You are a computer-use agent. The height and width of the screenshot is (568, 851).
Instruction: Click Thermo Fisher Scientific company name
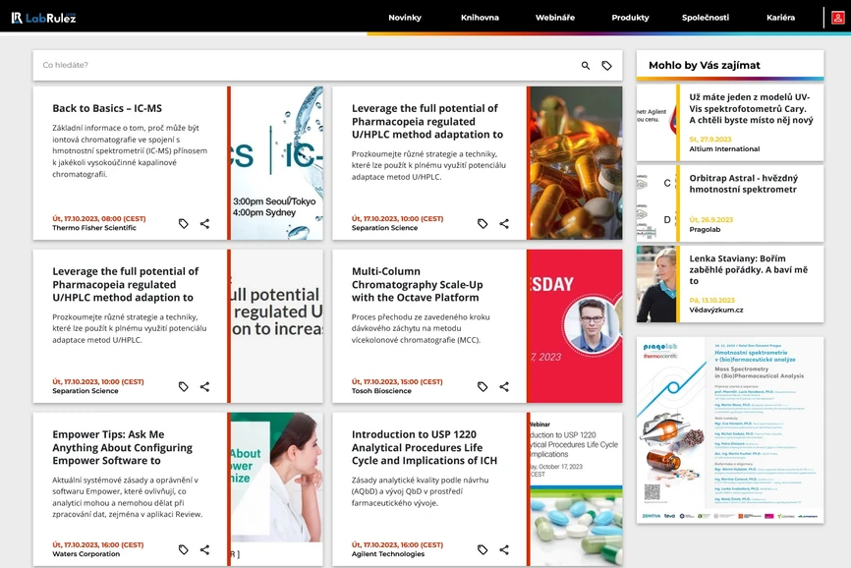tap(94, 228)
